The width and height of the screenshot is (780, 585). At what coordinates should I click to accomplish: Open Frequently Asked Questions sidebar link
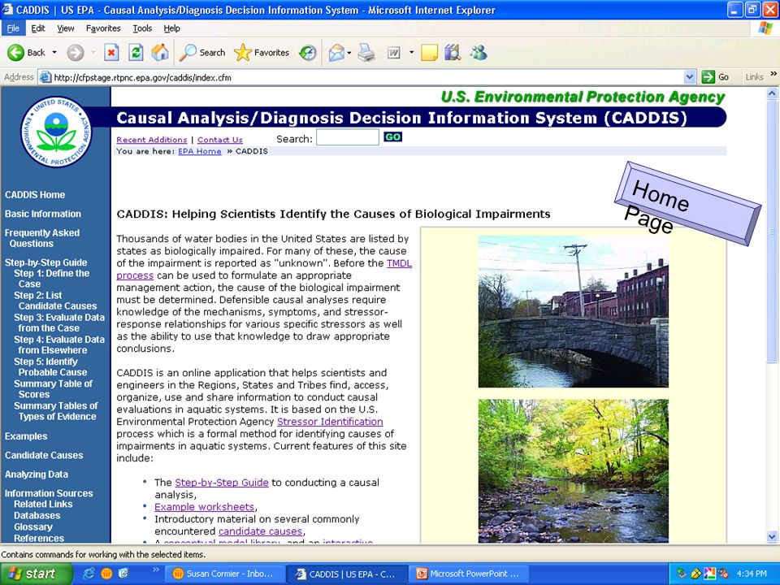pyautogui.click(x=41, y=238)
